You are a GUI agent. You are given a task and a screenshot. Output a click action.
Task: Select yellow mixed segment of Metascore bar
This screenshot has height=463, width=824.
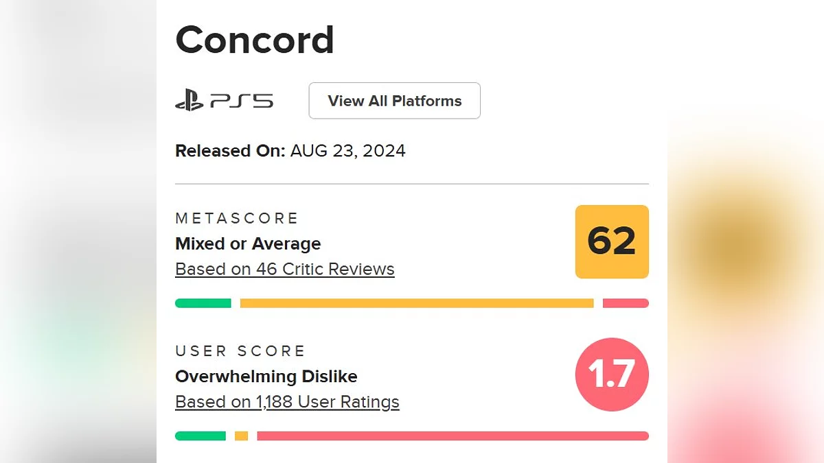416,303
